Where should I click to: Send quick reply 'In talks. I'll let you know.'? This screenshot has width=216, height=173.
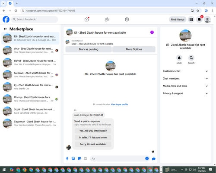click(93, 138)
